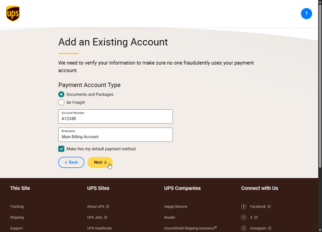Click the Facebook circle icon
The image size is (322, 232).
point(244,207)
